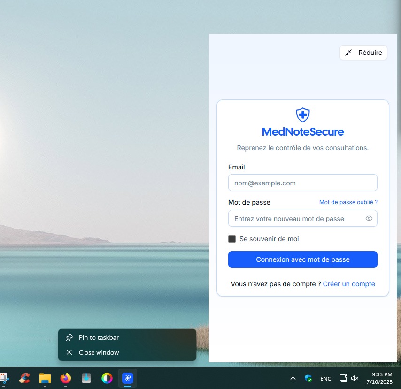Expand the hidden system tray icons chevron
401x389 pixels.
pos(293,378)
